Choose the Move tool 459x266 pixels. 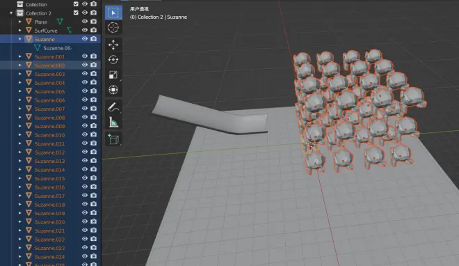click(x=113, y=45)
